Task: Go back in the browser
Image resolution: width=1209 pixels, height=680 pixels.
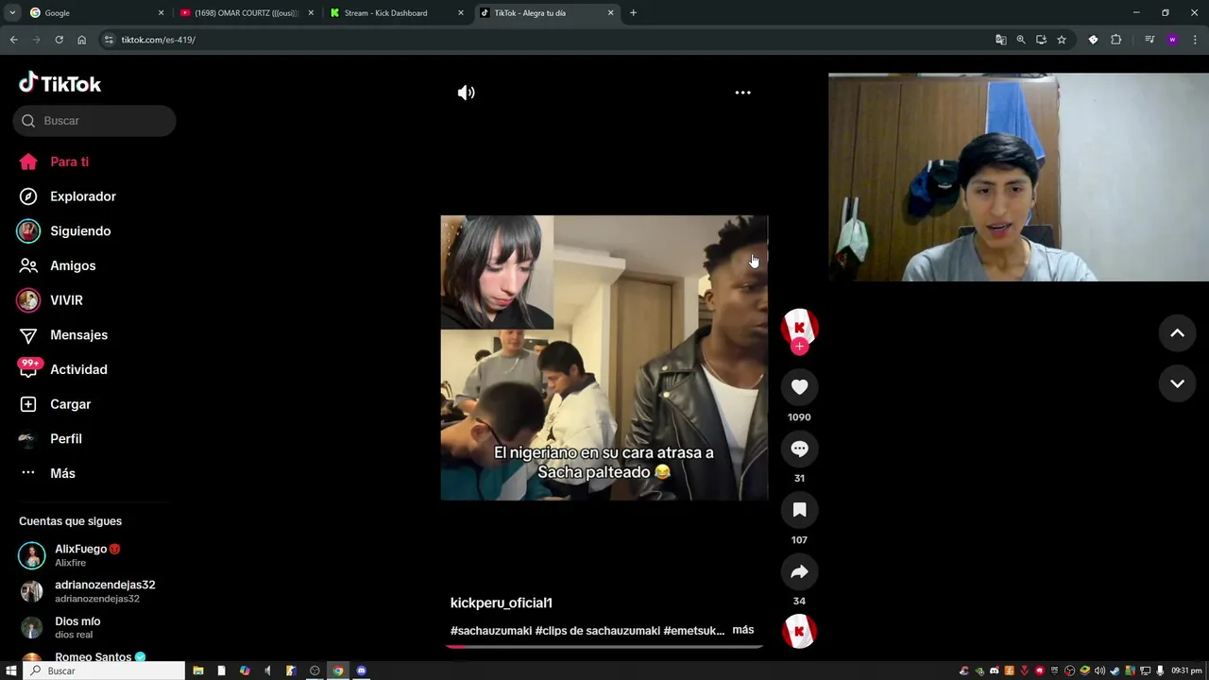Action: click(13, 40)
